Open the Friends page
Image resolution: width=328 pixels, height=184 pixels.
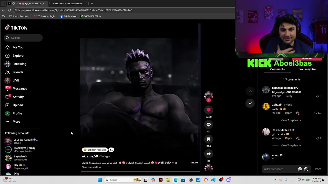point(14,72)
